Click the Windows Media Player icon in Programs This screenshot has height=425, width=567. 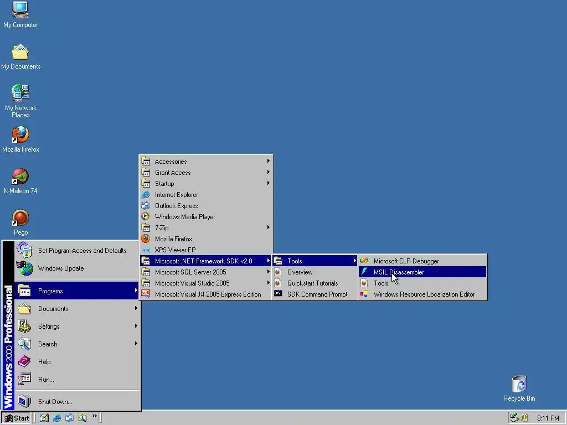point(146,216)
